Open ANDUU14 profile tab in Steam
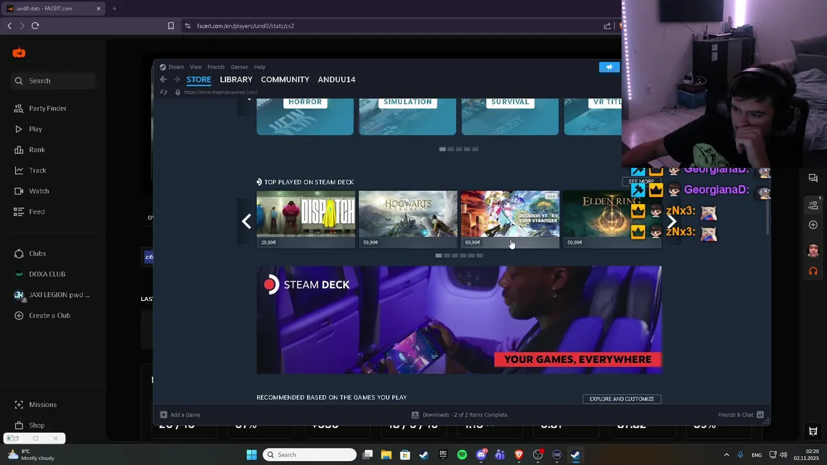Screen dimensions: 827x465 [x=337, y=79]
